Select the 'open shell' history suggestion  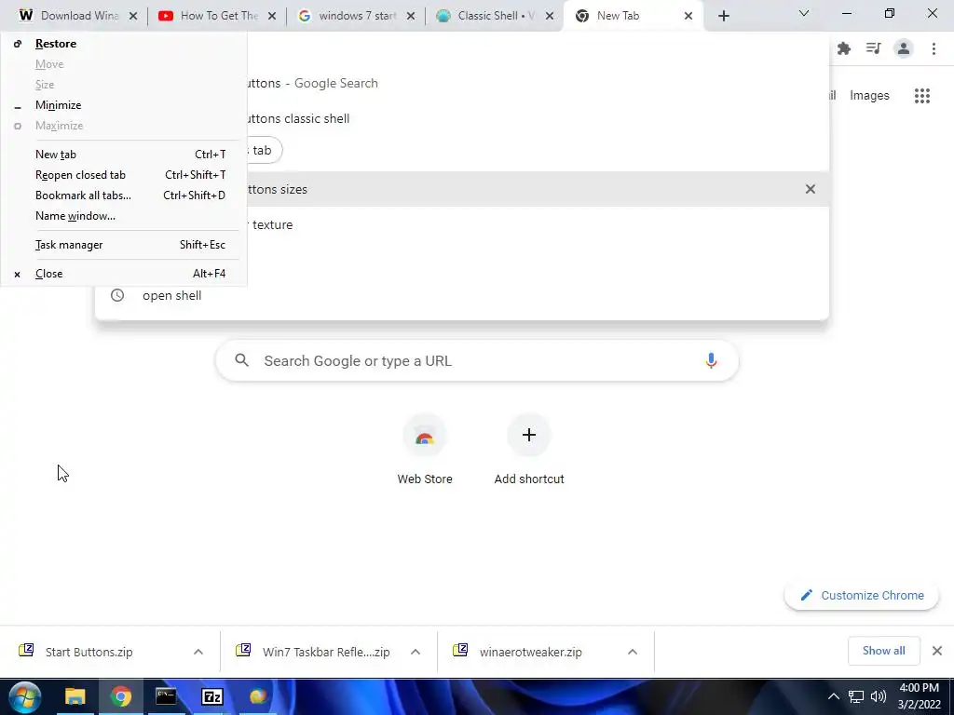click(462, 295)
